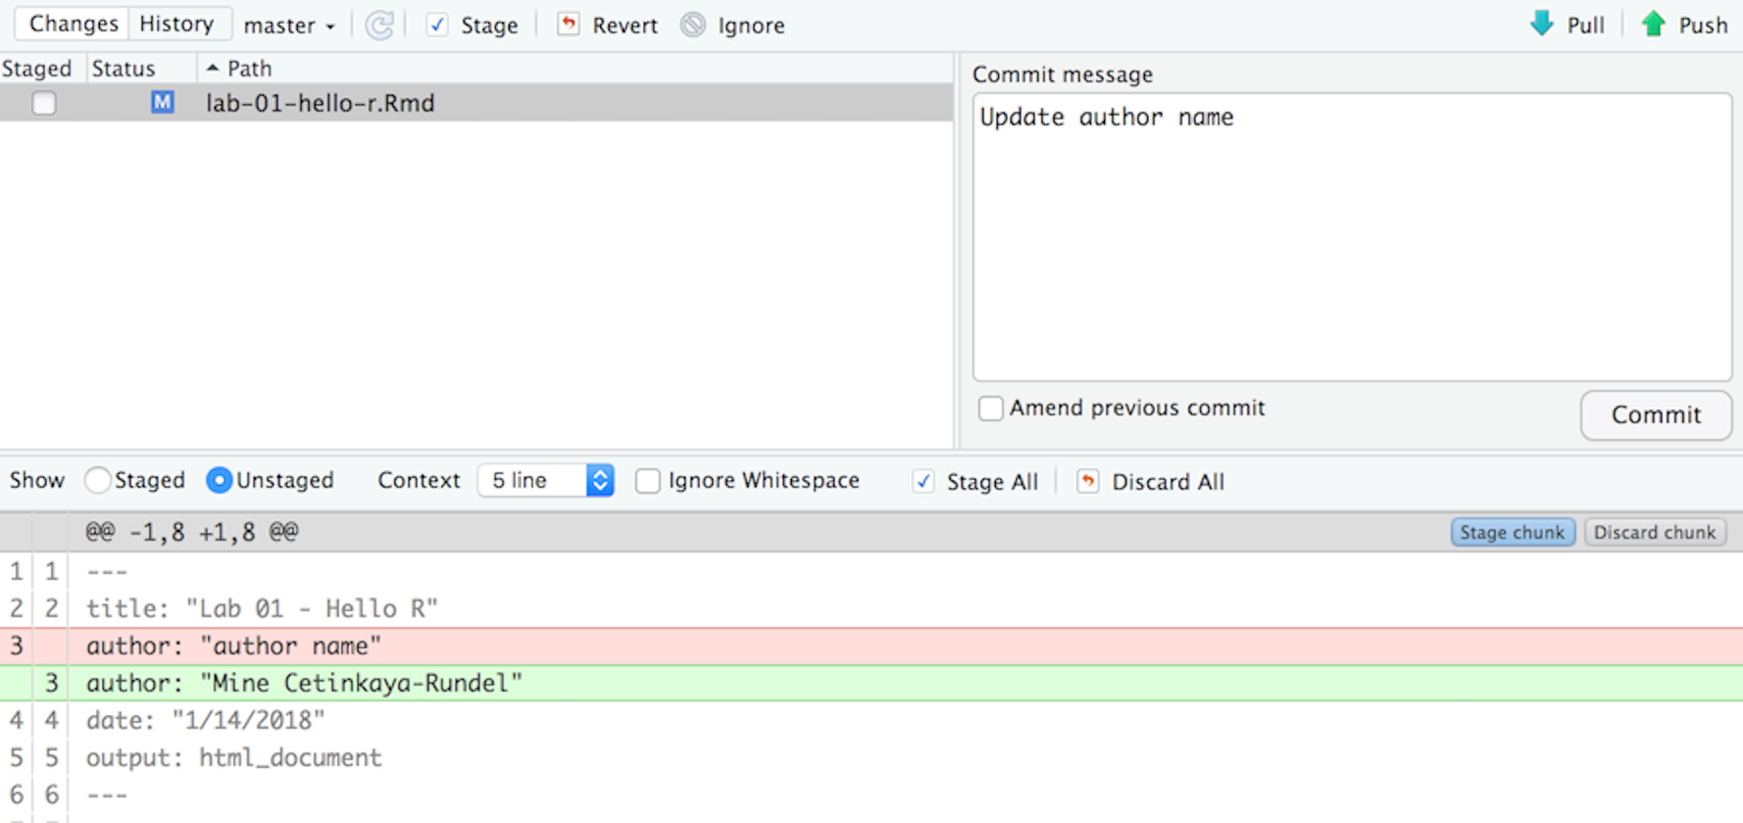Push commits with the green up arrow
1743x823 pixels.
click(1654, 24)
